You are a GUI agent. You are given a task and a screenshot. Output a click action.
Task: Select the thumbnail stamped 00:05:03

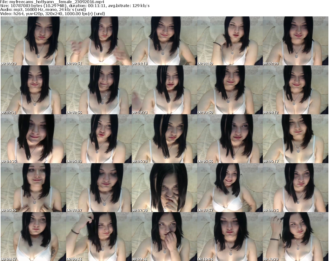(x=99, y=139)
